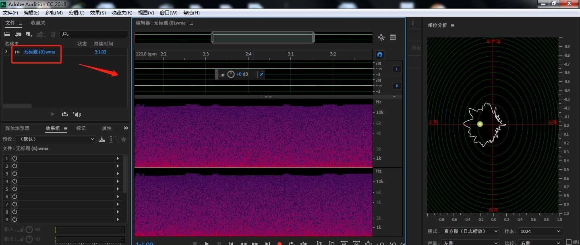The image size is (580, 245).
Task: Toggle loop playback in Files panel preview
Action: [64, 114]
